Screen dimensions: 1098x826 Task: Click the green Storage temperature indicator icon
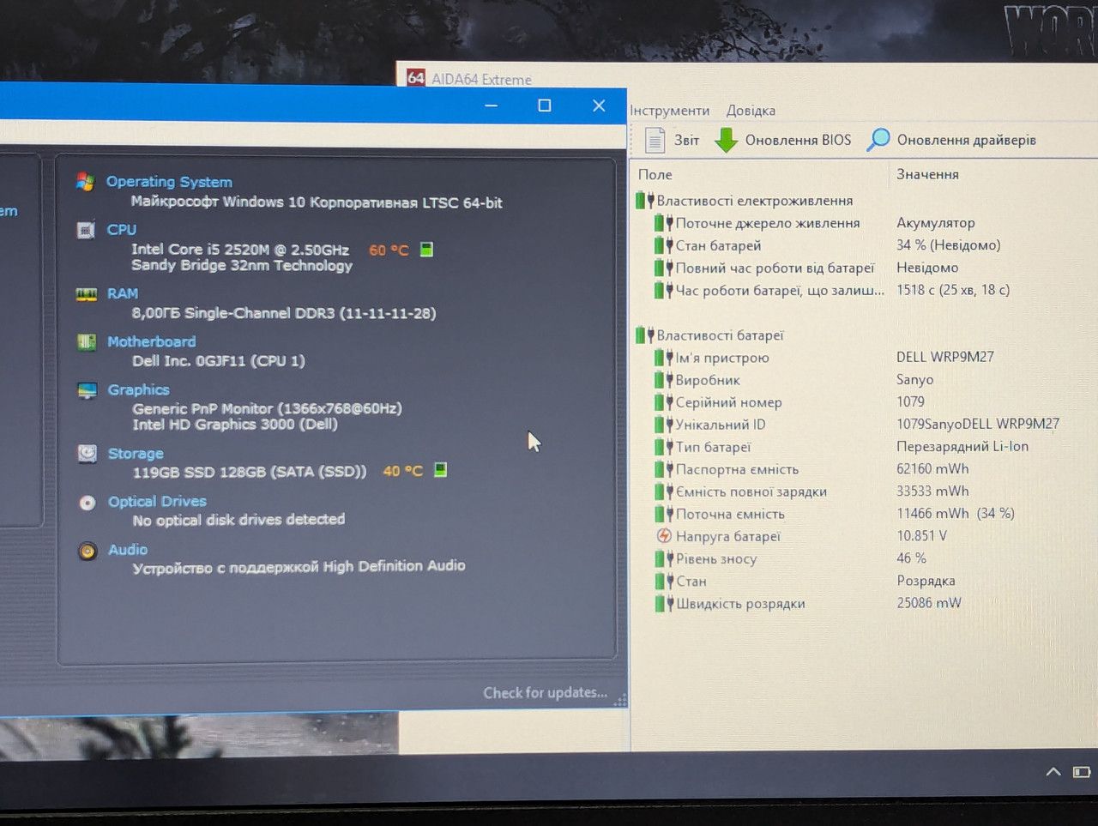click(440, 470)
